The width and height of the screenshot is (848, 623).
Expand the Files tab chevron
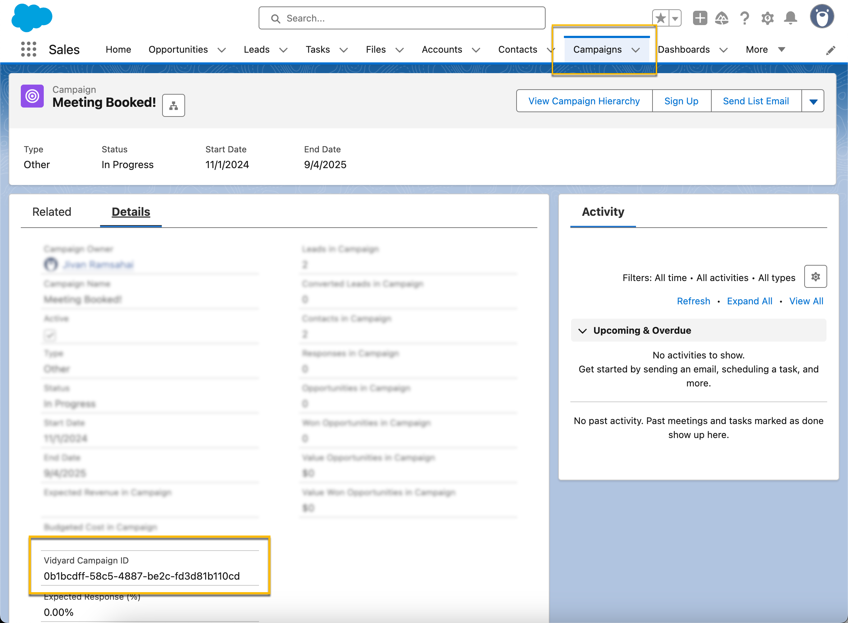click(x=400, y=50)
